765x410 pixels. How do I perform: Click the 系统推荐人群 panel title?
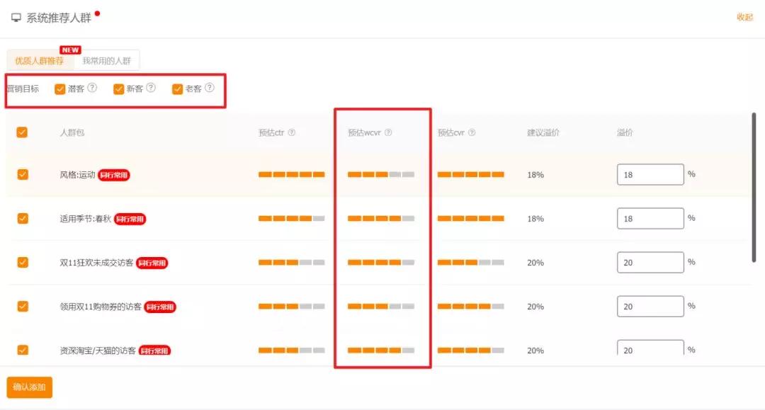[x=59, y=18]
